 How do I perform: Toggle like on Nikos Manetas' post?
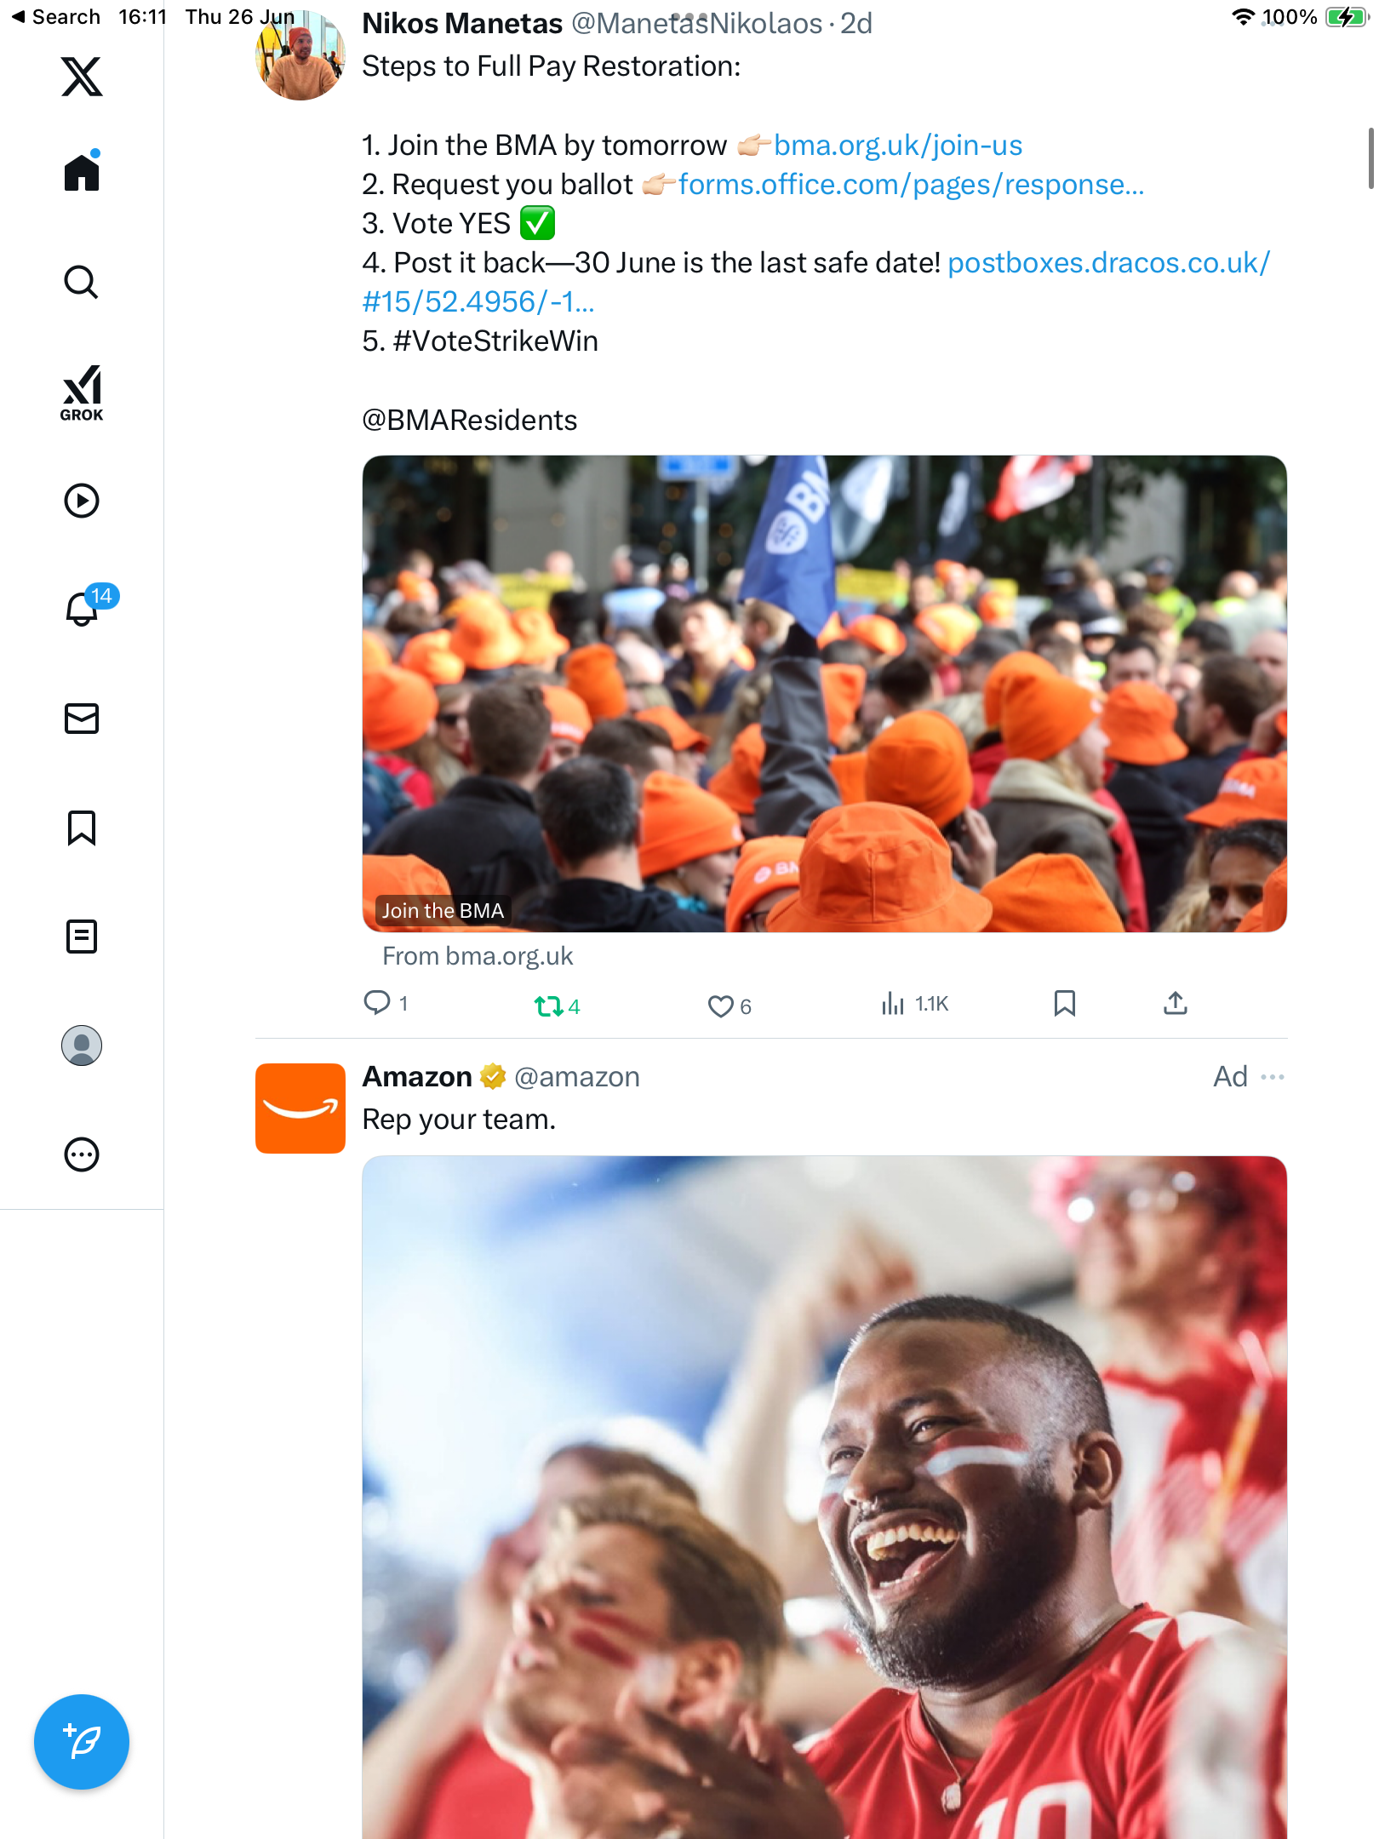click(730, 1006)
